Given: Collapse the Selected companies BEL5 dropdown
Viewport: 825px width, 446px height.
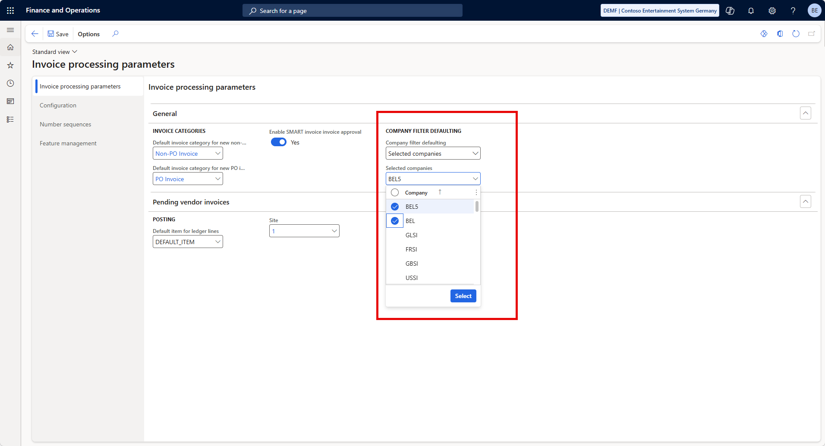Looking at the screenshot, I should pos(475,179).
